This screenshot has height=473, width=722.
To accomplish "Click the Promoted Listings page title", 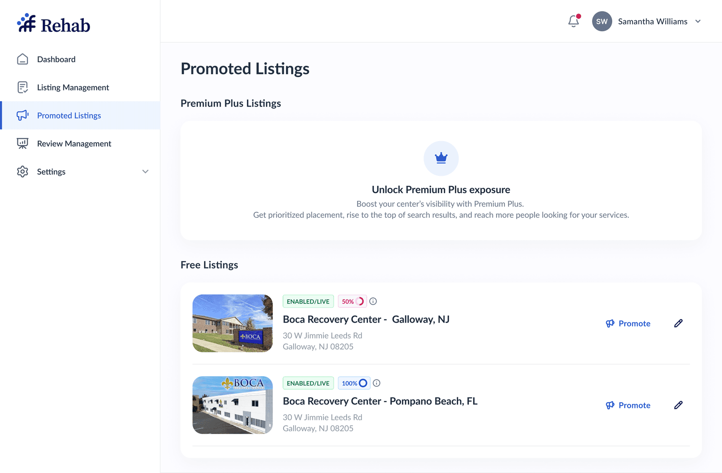I will coord(245,69).
